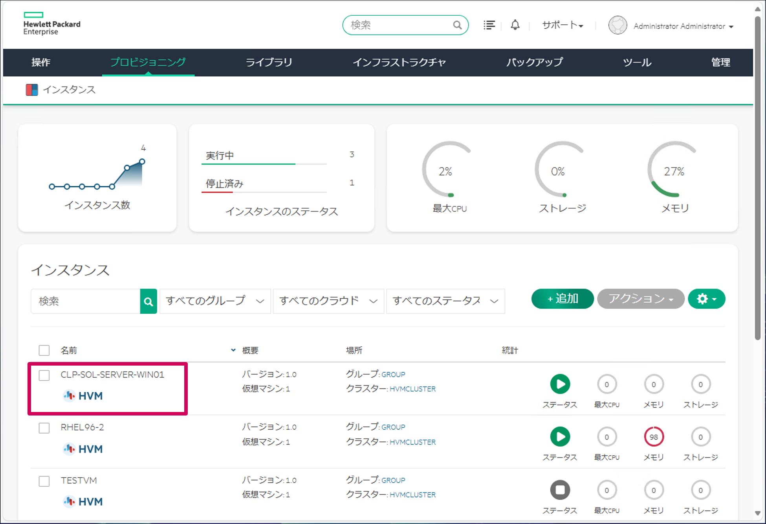Click the search magnifier in the instance filter
The height and width of the screenshot is (524, 766).
(x=148, y=301)
